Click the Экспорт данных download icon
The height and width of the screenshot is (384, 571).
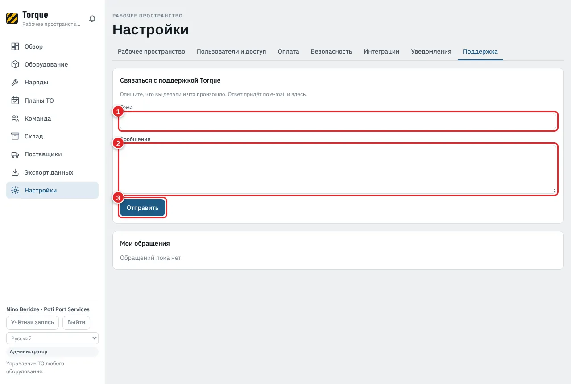click(x=15, y=172)
